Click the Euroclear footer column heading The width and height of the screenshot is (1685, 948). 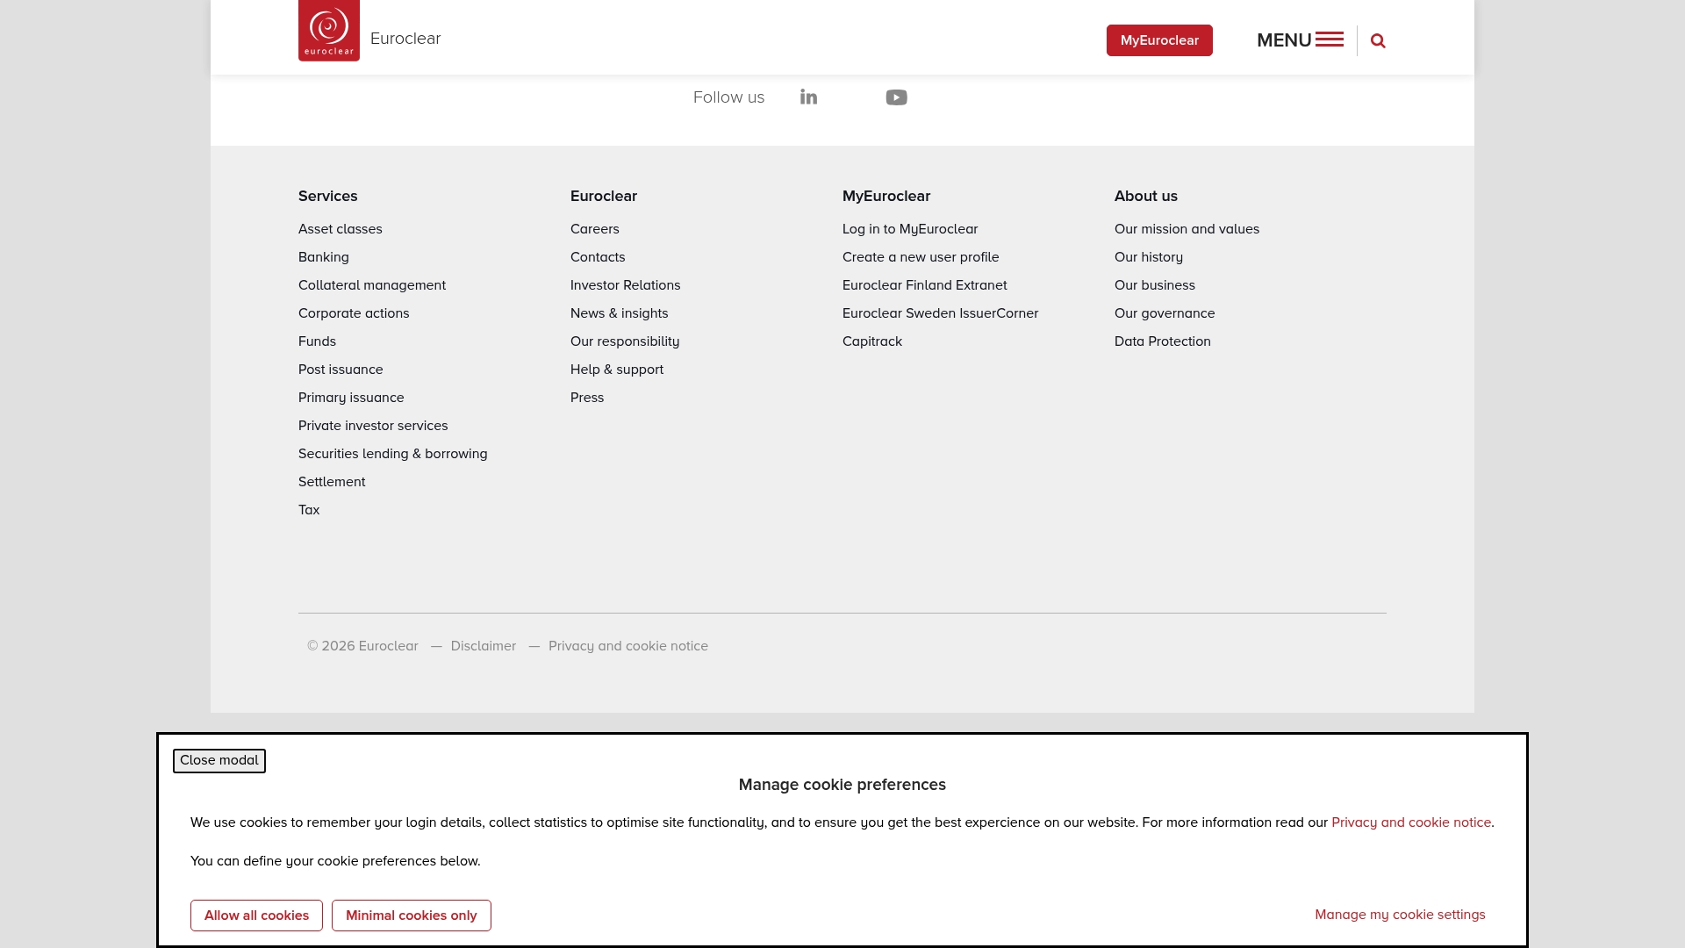604,197
